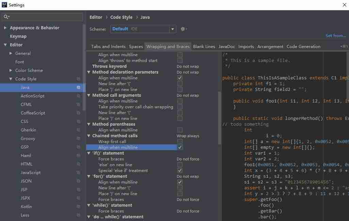Click Code Style in the breadcrumb
This screenshot has width=349, height=221.
121,17
